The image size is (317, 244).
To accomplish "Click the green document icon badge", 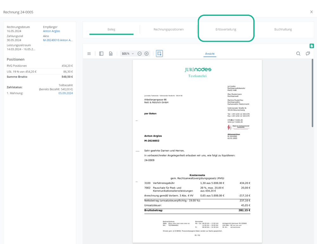I will pos(312,46).
